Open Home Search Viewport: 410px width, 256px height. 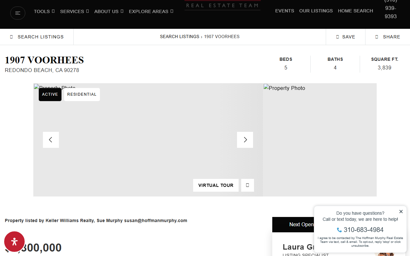pyautogui.click(x=355, y=11)
